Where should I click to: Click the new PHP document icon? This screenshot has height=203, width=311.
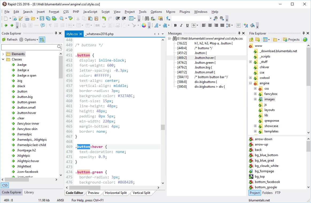coord(27,18)
